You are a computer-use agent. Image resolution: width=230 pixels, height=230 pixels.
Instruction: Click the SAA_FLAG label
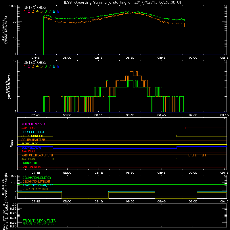pos(28,151)
